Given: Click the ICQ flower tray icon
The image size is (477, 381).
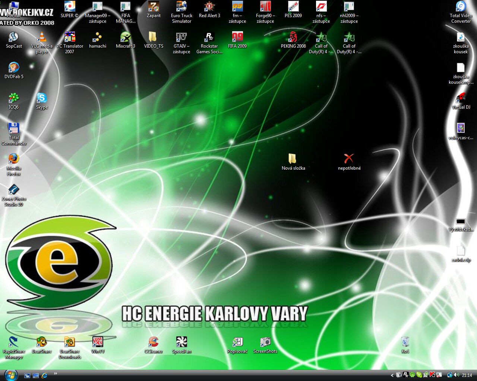Looking at the screenshot, I should coord(413,375).
